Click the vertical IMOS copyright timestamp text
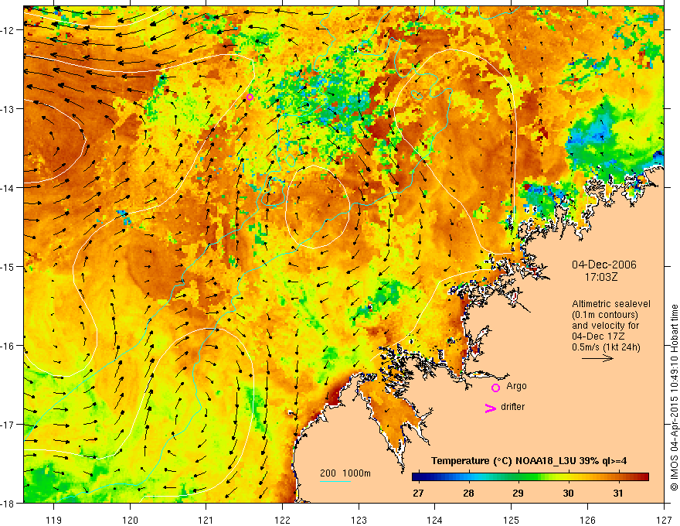 (x=674, y=398)
